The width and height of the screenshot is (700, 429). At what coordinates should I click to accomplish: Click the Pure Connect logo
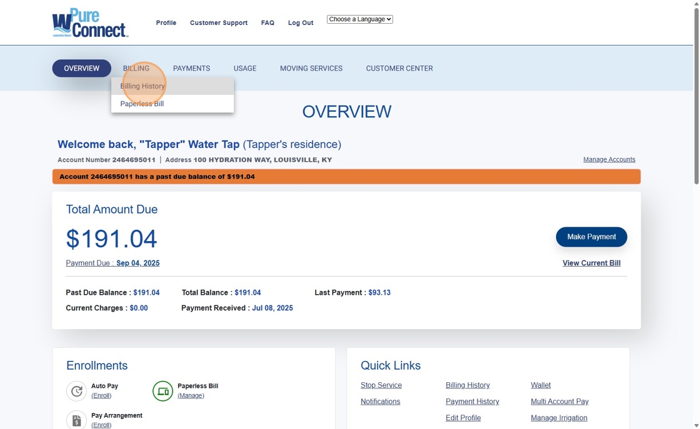click(91, 22)
